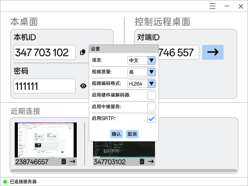248x186 pixels.
Task: Expand the language dropdown showing 中文
Action: coord(141,60)
